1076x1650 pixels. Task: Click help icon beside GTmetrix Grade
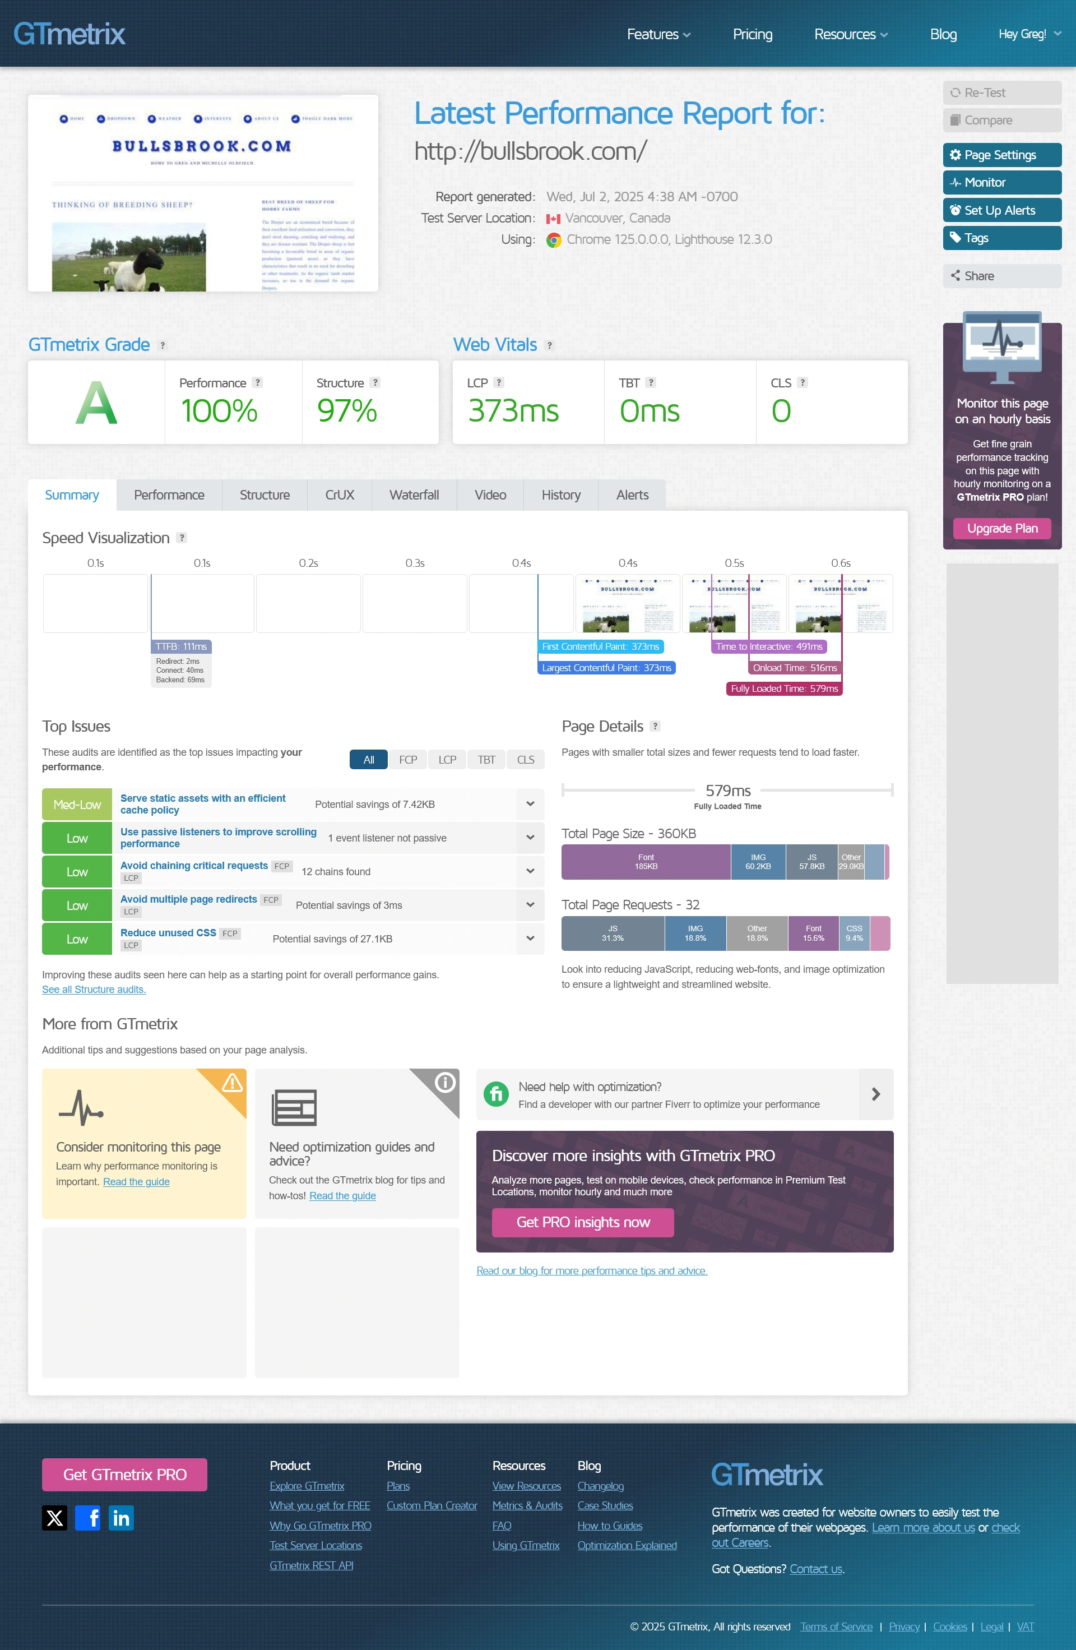click(163, 345)
